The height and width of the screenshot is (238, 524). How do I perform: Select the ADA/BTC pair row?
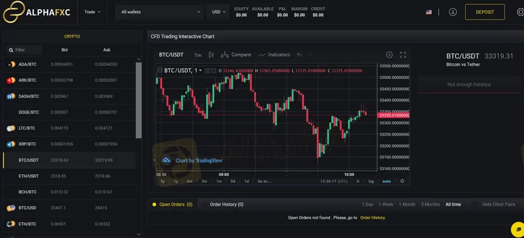pos(70,64)
